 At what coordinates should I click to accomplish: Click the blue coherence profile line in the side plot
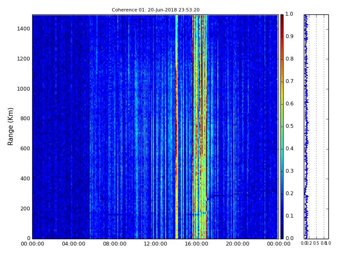[306, 127]
